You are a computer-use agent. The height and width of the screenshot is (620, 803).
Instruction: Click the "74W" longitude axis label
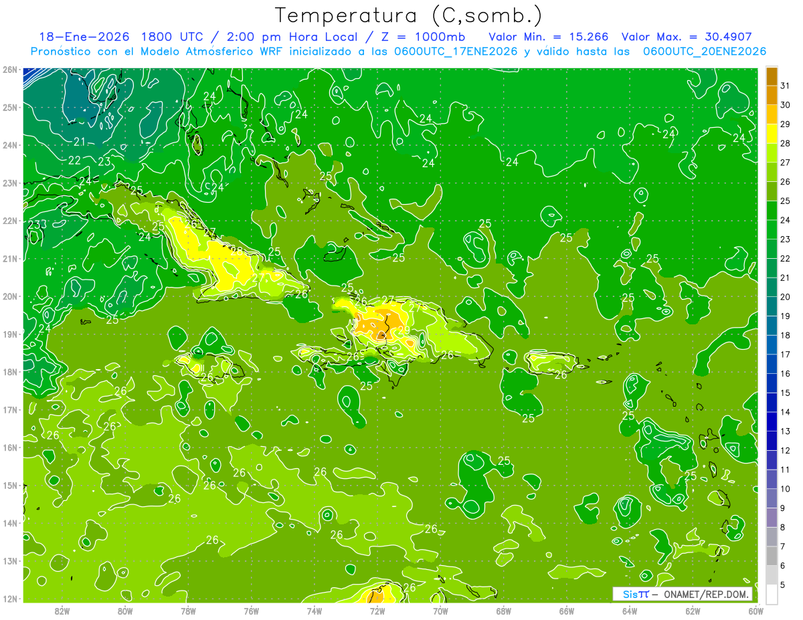click(x=315, y=611)
